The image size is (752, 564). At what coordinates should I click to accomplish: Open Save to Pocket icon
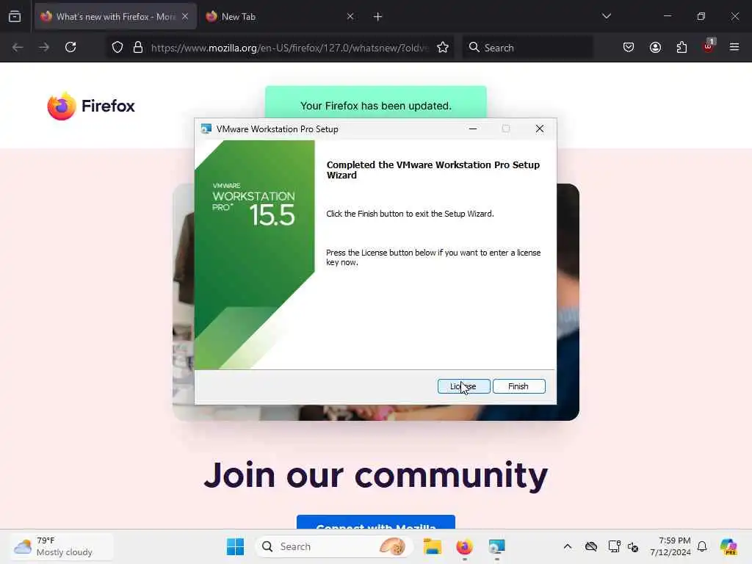click(x=629, y=48)
